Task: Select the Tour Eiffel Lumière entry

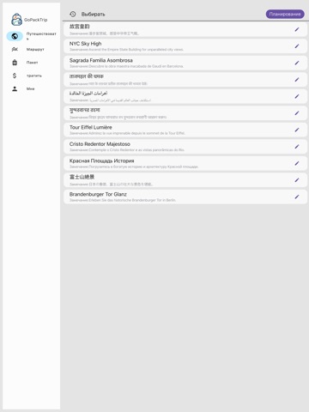Action: click(x=185, y=130)
